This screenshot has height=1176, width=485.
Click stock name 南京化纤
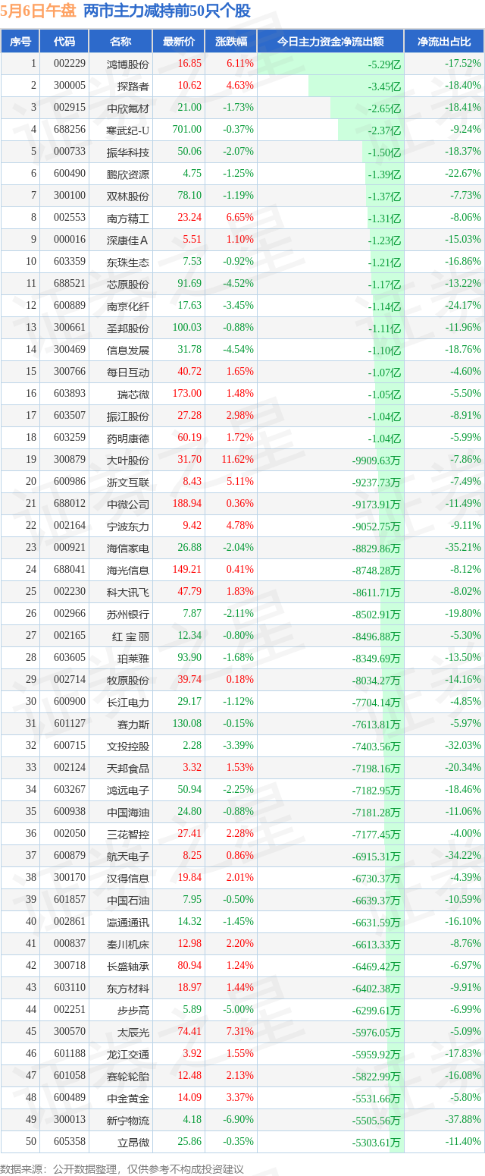pos(128,306)
